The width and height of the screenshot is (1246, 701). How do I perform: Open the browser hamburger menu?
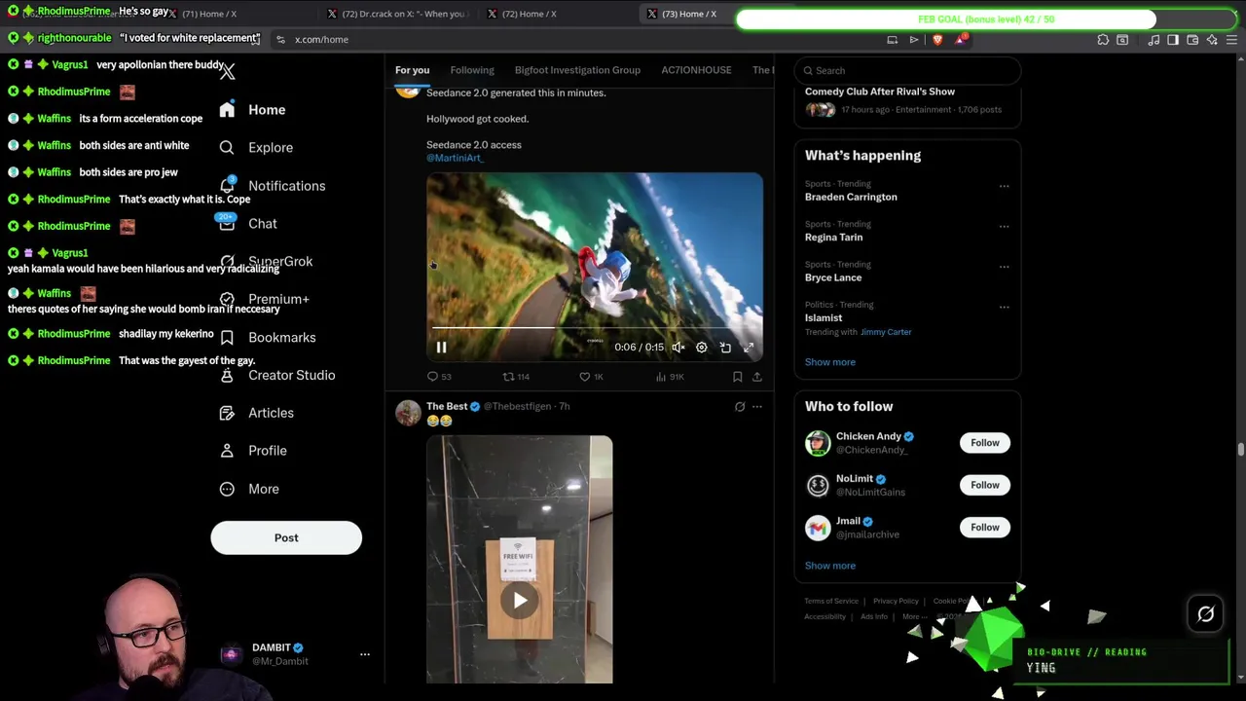pos(1231,40)
